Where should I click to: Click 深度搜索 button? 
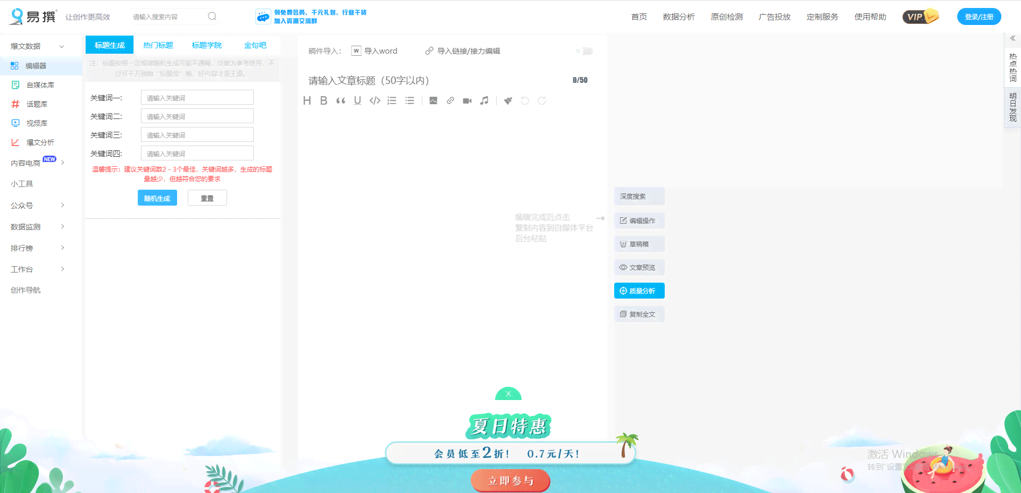[639, 196]
